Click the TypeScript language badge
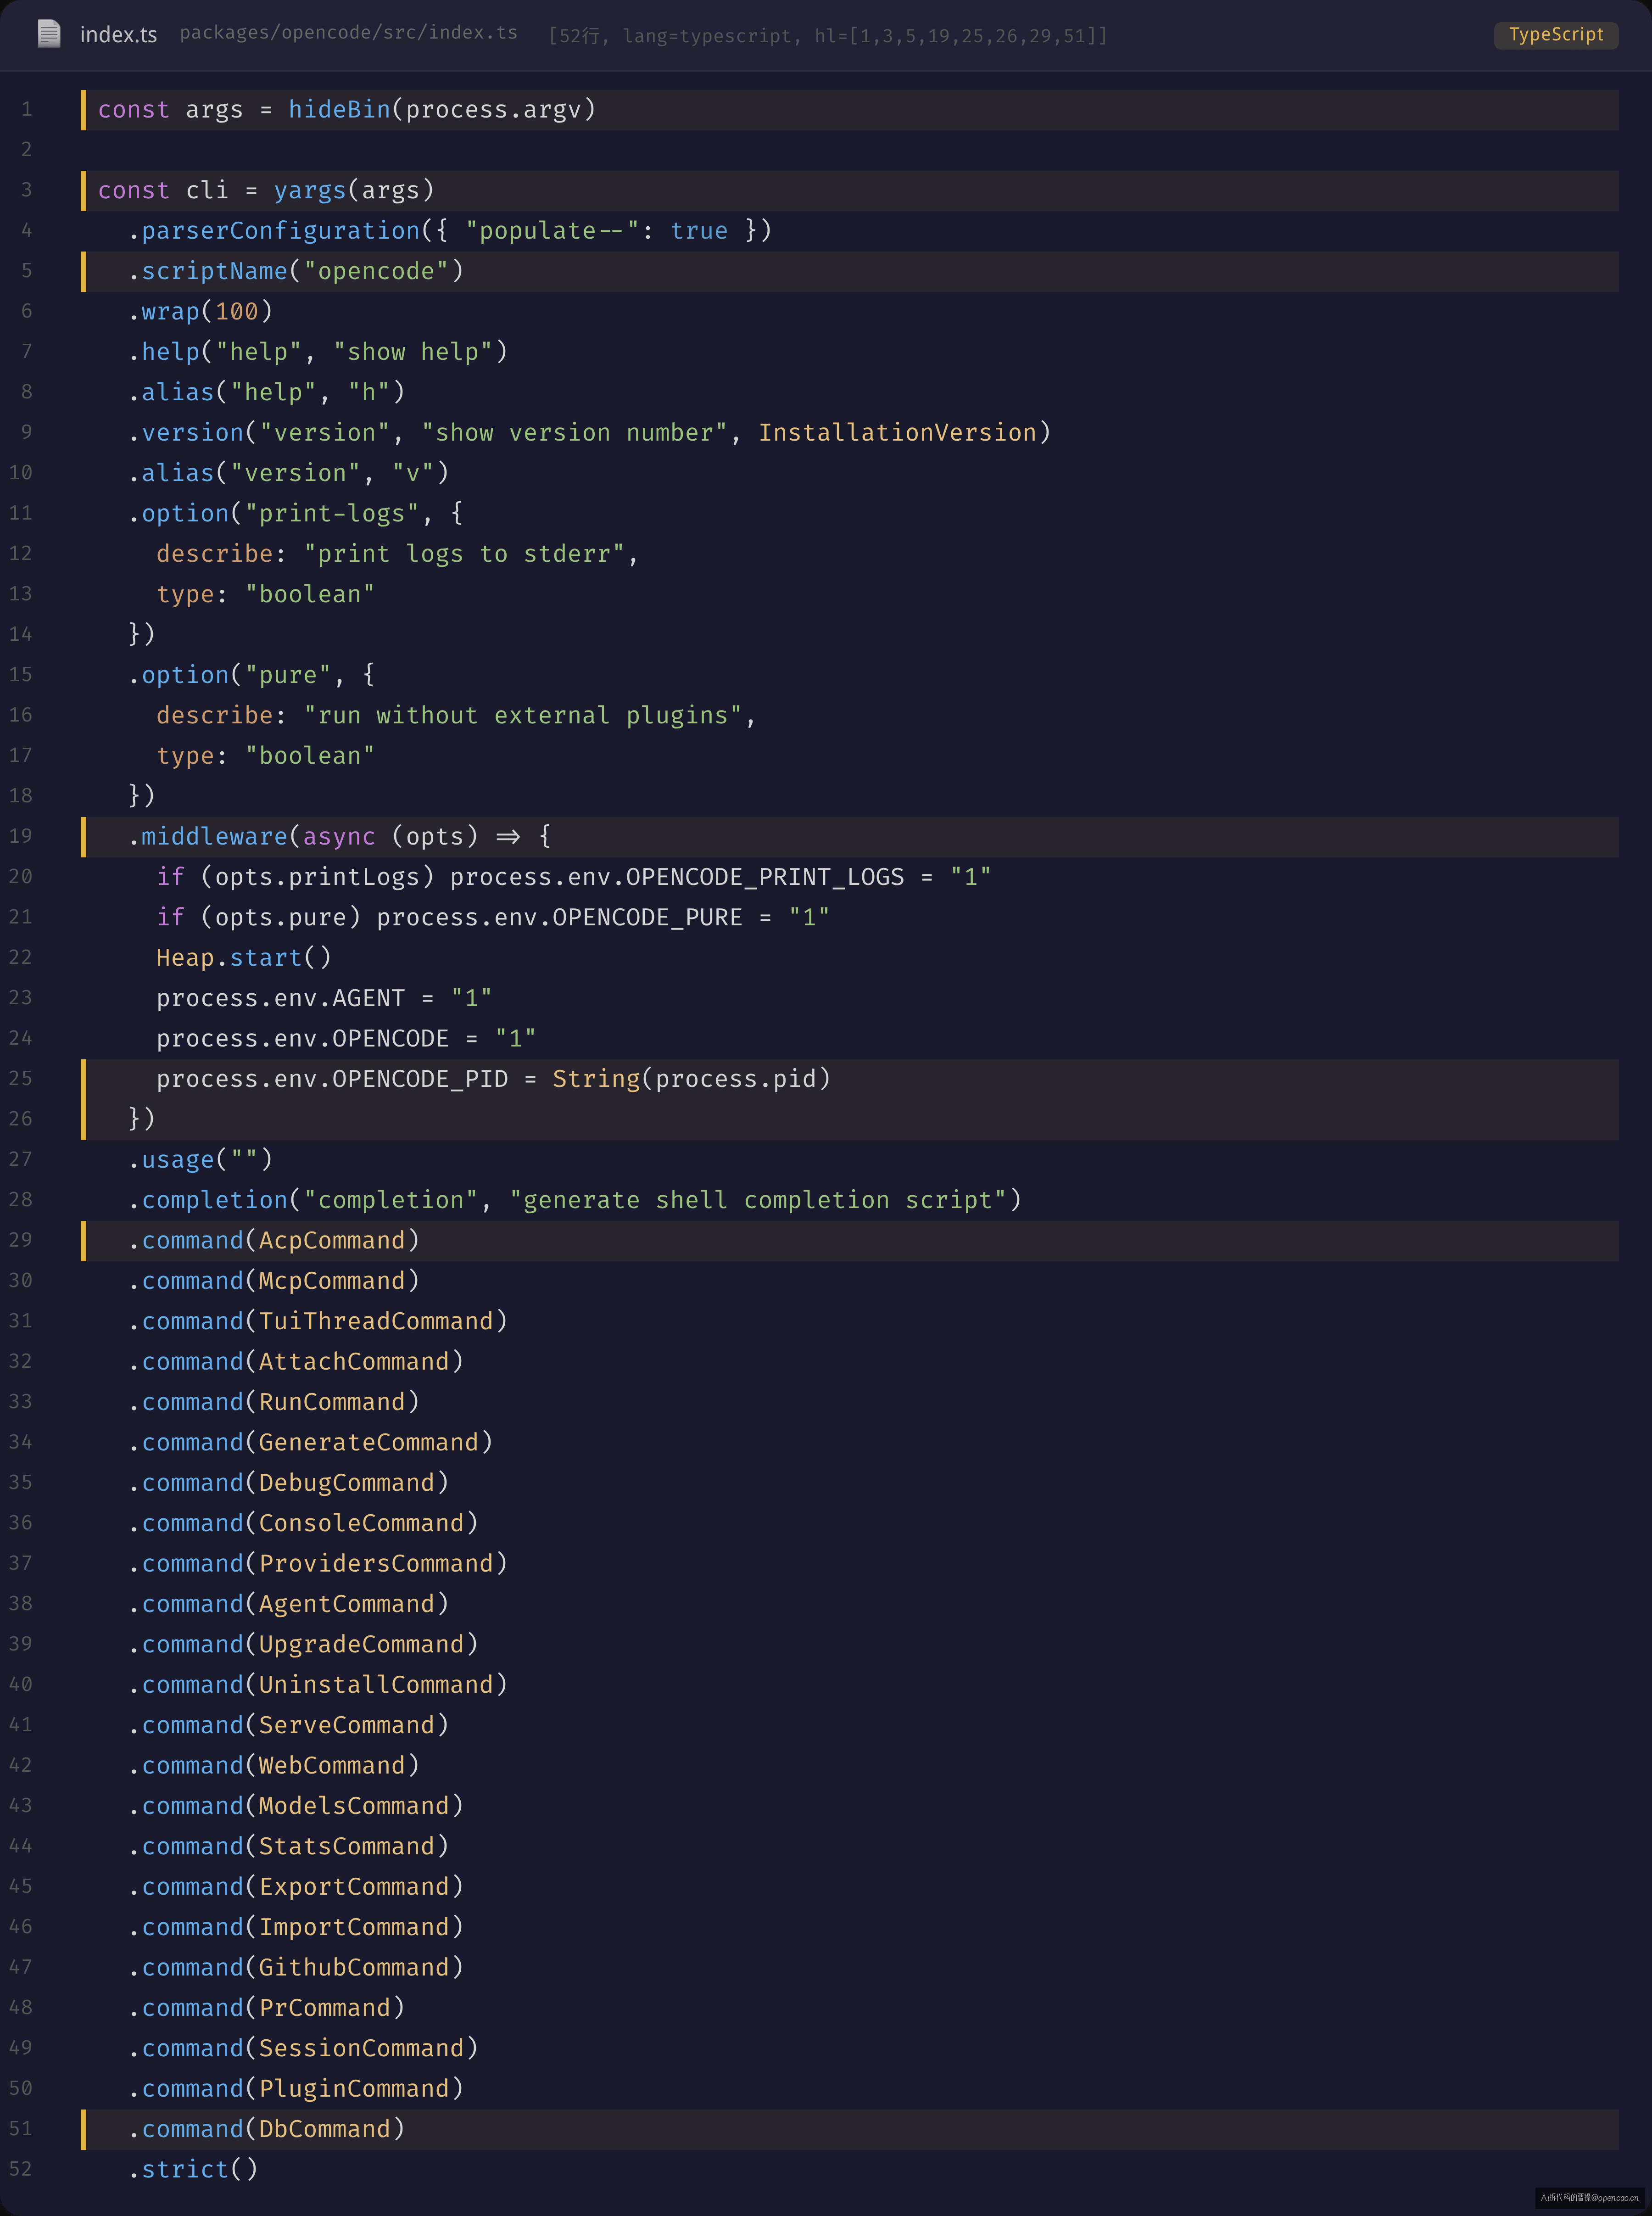Image resolution: width=1652 pixels, height=2216 pixels. pos(1555,34)
